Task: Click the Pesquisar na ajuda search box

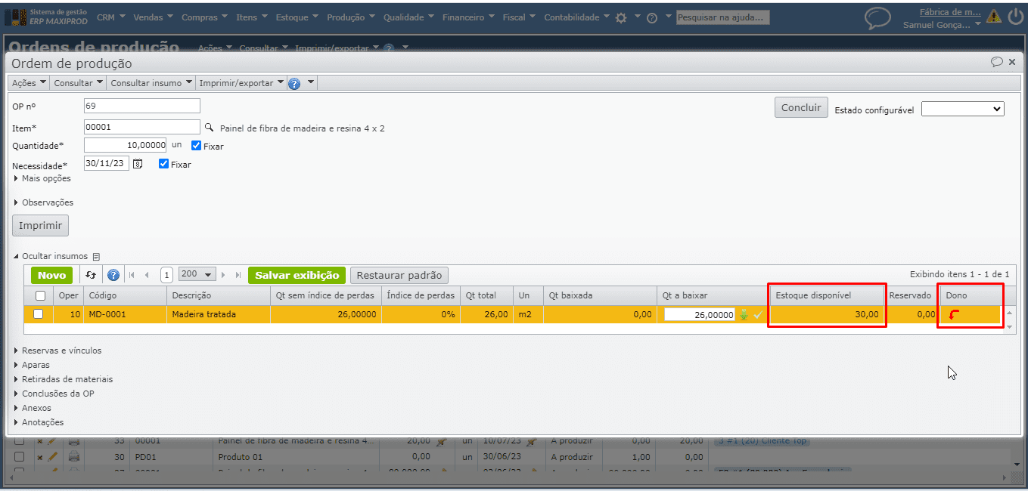Action: (x=722, y=17)
